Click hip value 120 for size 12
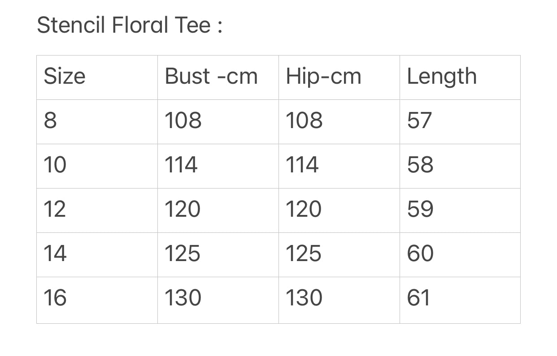Viewport: 557px width, 356px height. [339, 210]
